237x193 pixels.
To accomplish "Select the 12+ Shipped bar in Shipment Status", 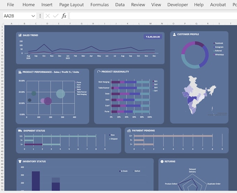I will [60, 136].
